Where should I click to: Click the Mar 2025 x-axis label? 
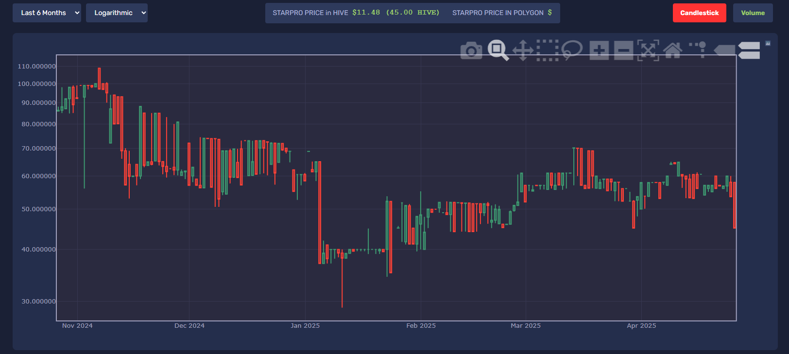tap(526, 326)
